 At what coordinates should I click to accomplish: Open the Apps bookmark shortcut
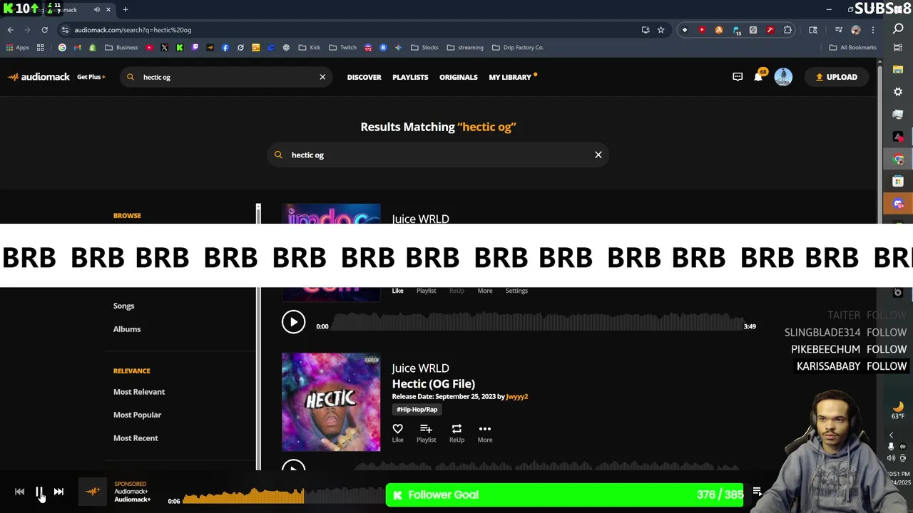18,48
